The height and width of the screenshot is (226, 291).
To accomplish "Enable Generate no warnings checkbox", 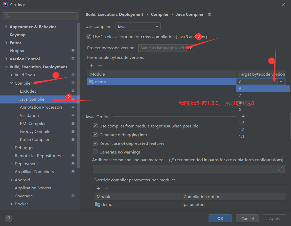I will point(95,152).
